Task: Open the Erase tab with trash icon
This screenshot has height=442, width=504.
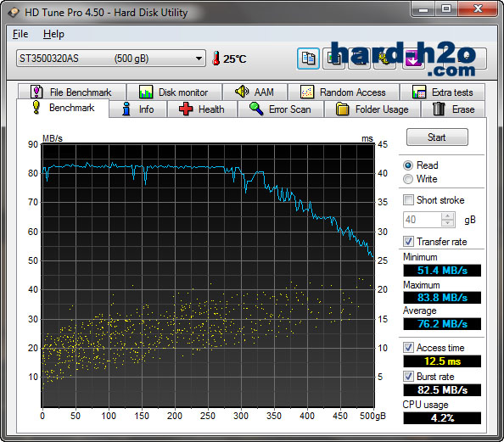Action: point(453,109)
